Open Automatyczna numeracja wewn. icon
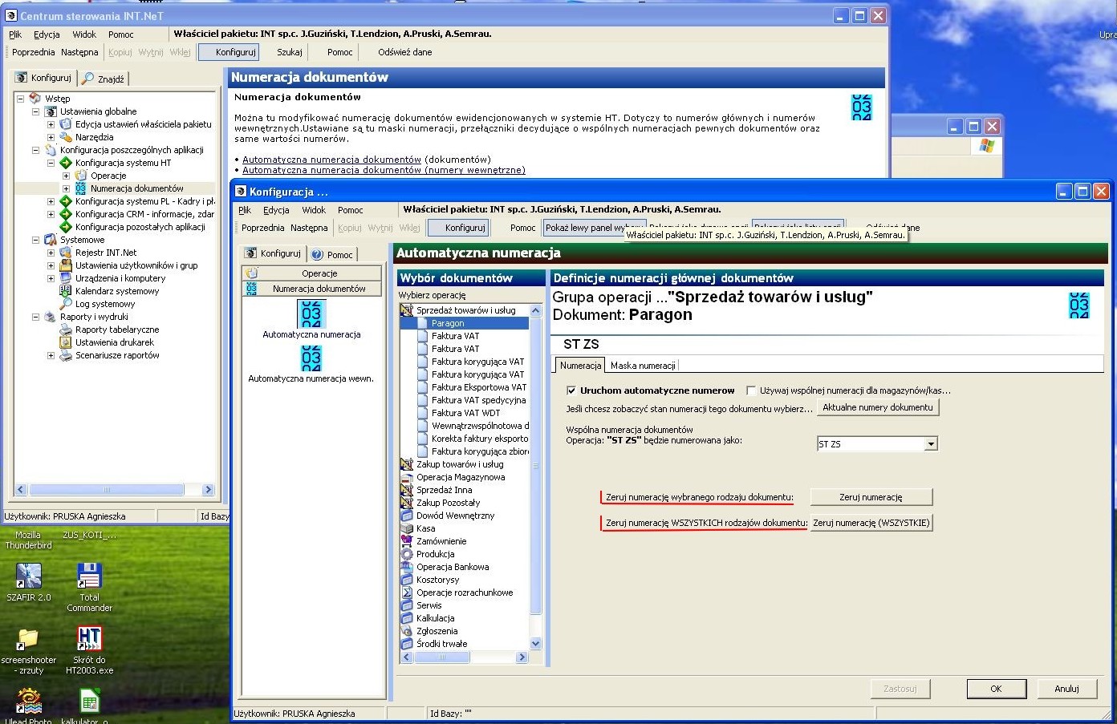Screen dimensions: 1117x724 coord(311,358)
